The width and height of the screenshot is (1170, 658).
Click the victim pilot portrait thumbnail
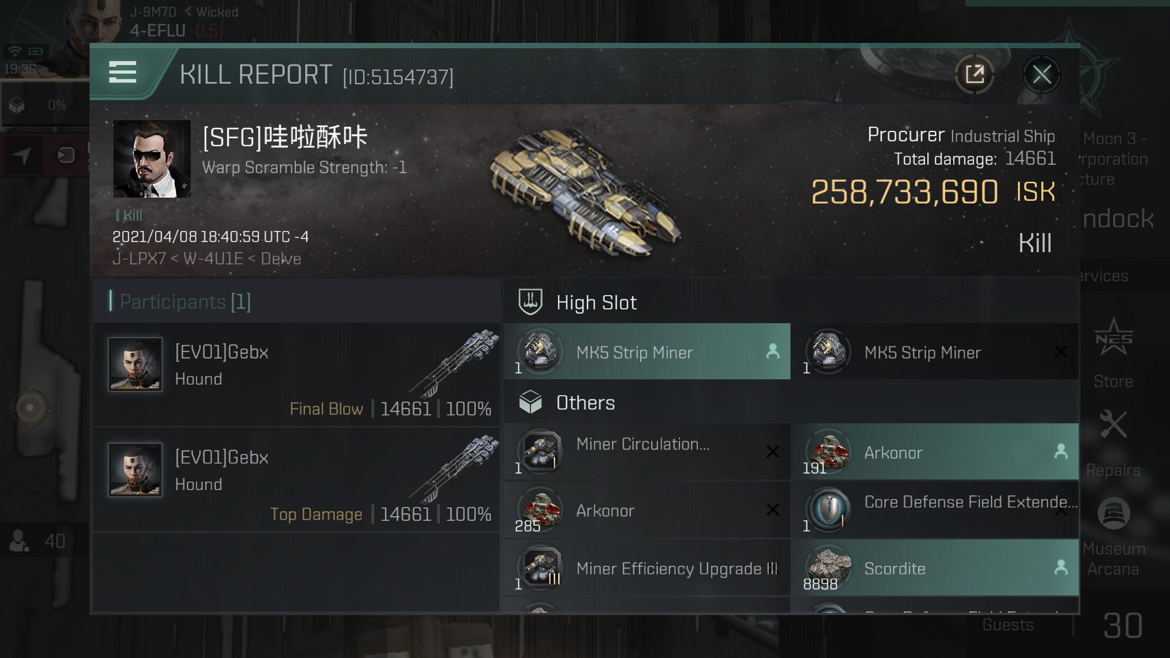tap(152, 159)
